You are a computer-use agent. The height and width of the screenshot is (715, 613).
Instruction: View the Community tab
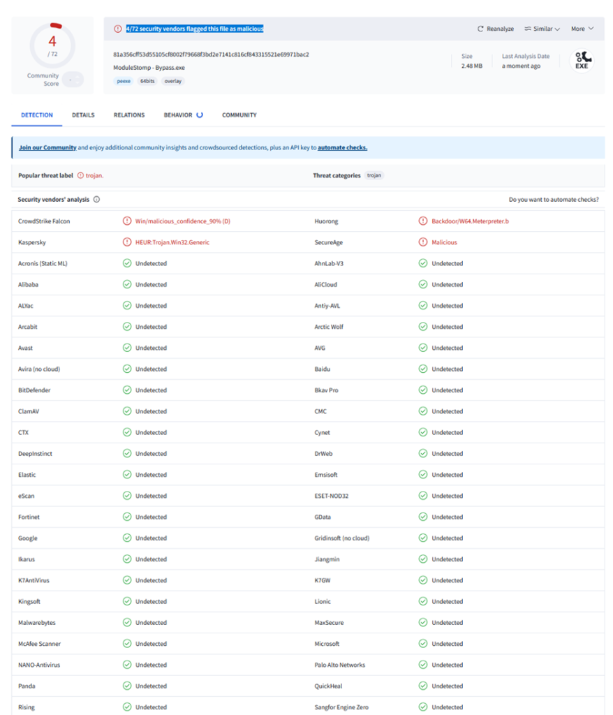(239, 115)
